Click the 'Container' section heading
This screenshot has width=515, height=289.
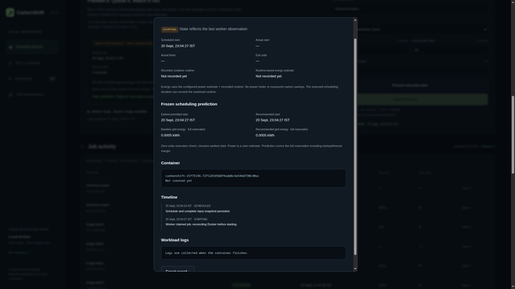(170, 163)
